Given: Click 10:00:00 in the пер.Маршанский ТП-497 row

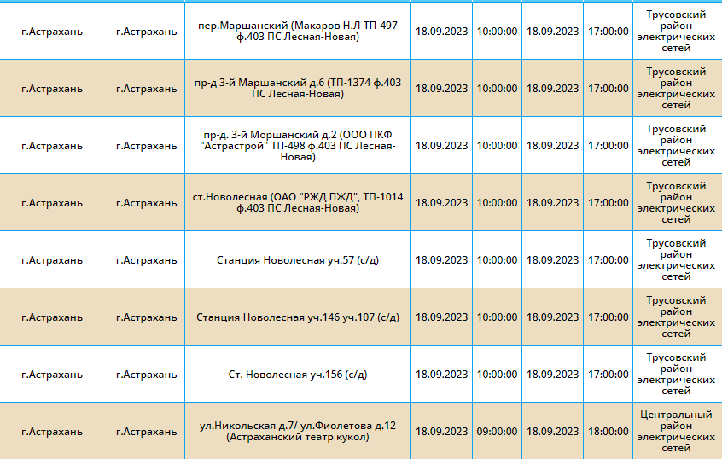Looking at the screenshot, I should pos(497,31).
